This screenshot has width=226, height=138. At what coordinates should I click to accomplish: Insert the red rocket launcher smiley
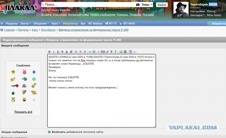[15, 86]
